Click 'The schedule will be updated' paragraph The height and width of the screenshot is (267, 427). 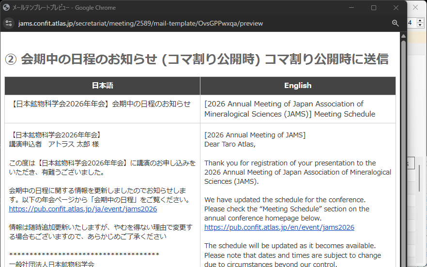click(x=292, y=255)
